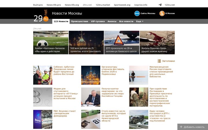Click the Outline festival cathedral thumbnail

tap(91, 75)
